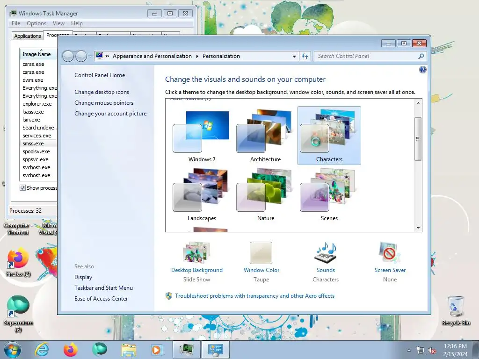Open Change your account picture link
Viewport: 479px width, 359px height.
[110, 114]
